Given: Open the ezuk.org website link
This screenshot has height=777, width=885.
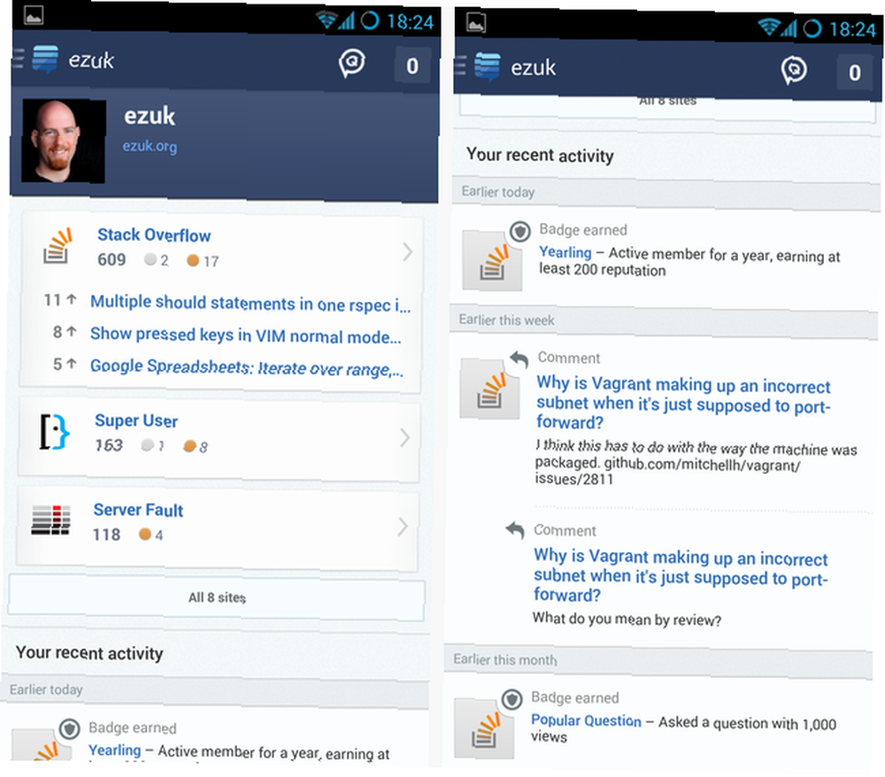Looking at the screenshot, I should (x=150, y=146).
